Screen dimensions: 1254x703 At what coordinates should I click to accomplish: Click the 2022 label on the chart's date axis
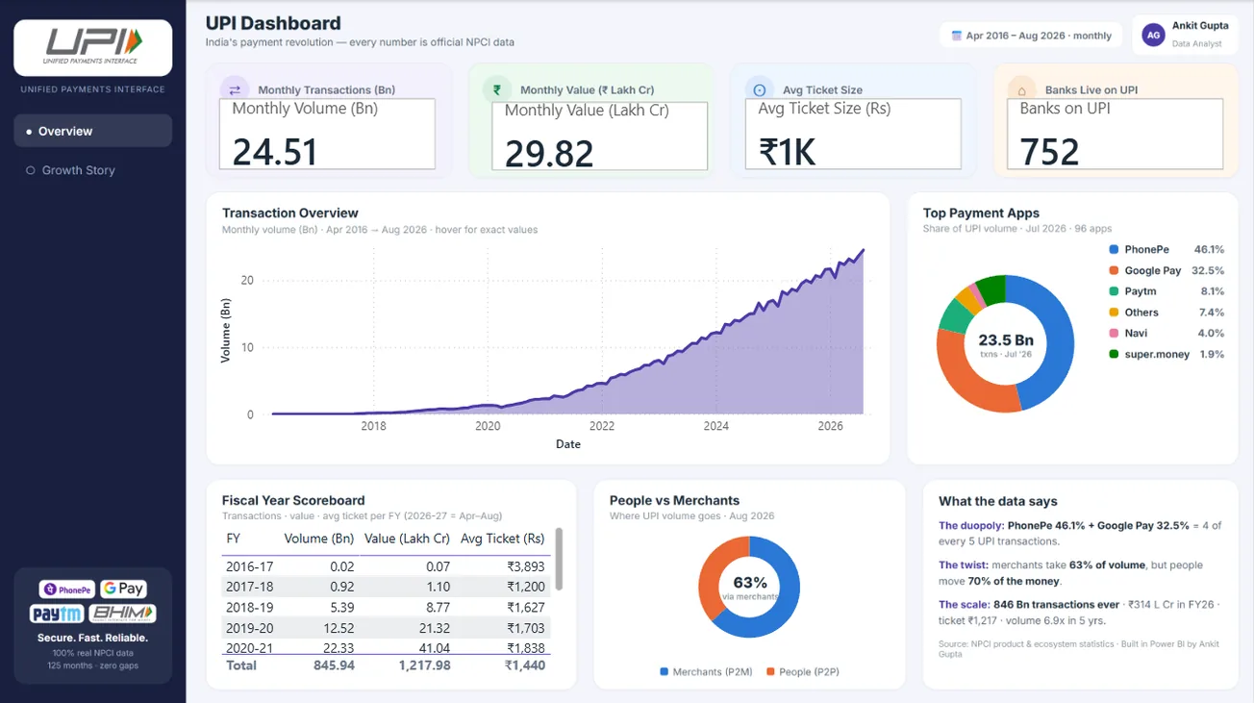(602, 426)
